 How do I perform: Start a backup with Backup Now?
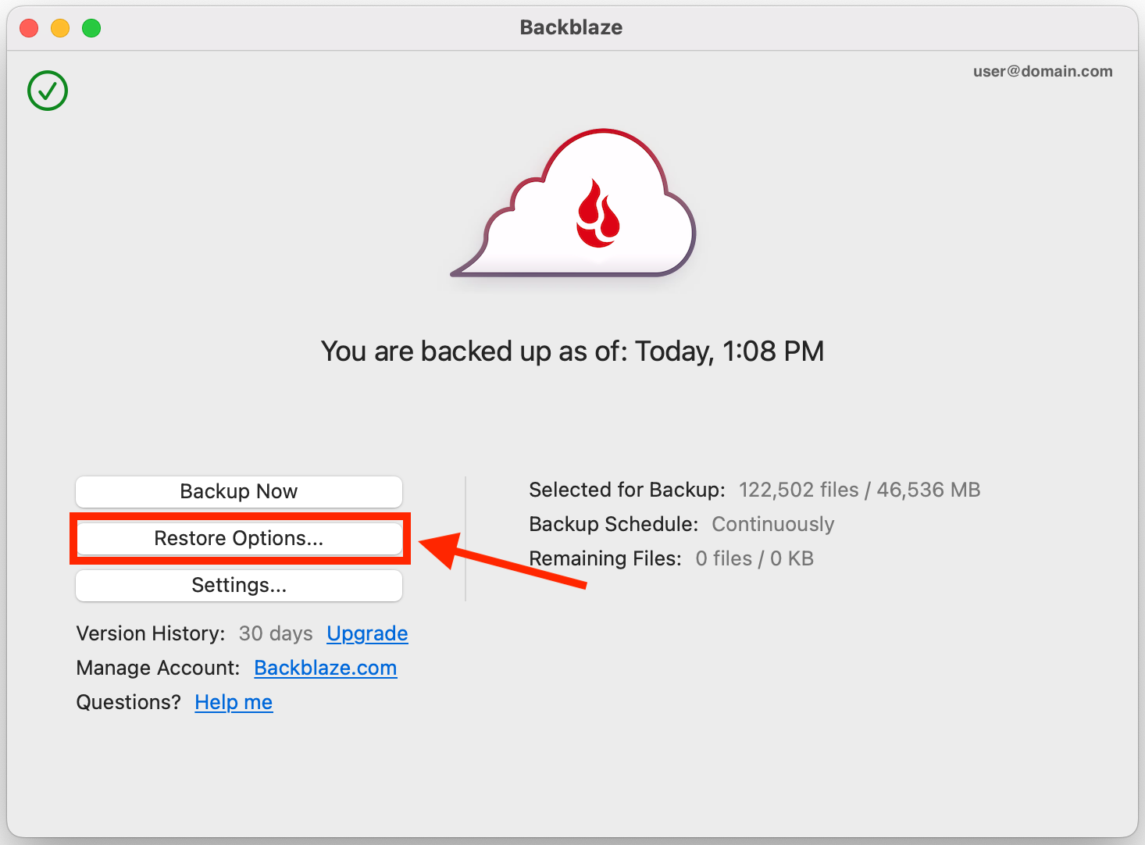point(239,491)
